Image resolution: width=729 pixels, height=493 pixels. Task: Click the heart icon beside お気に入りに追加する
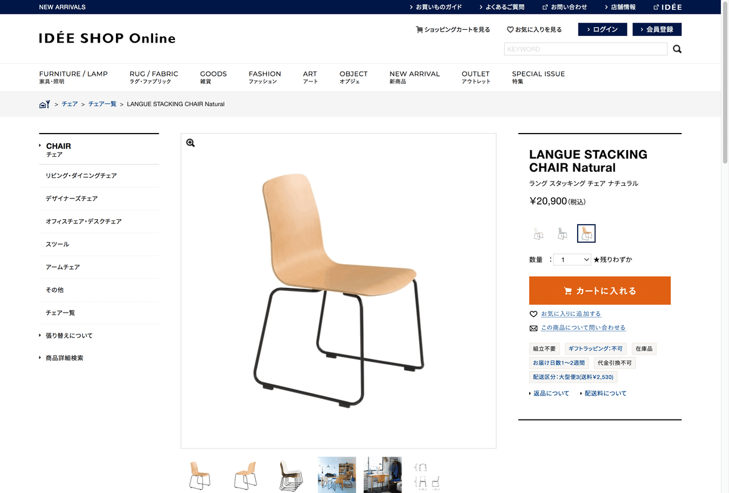(533, 314)
